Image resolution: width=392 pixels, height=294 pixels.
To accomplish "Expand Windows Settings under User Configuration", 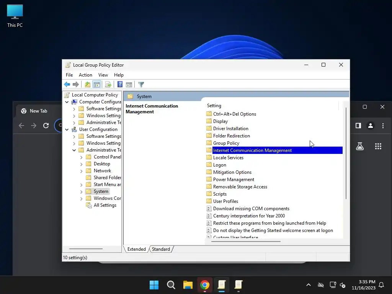I will [74, 144].
